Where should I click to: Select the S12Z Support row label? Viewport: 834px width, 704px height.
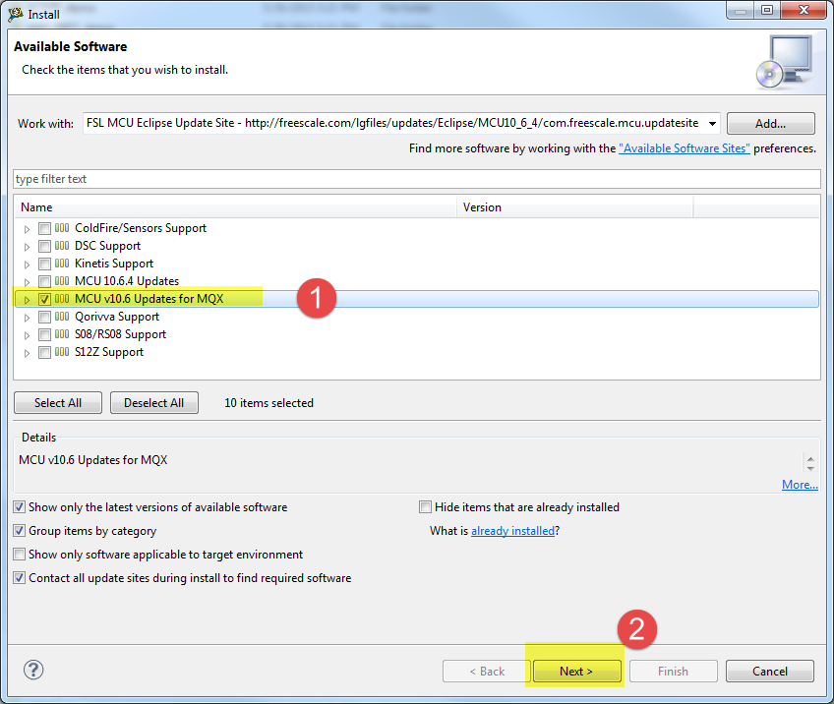click(109, 352)
